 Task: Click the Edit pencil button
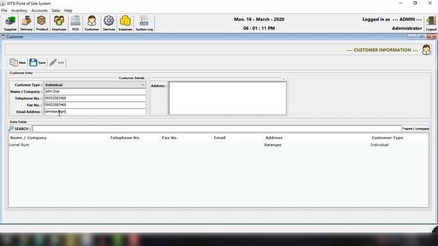point(57,62)
